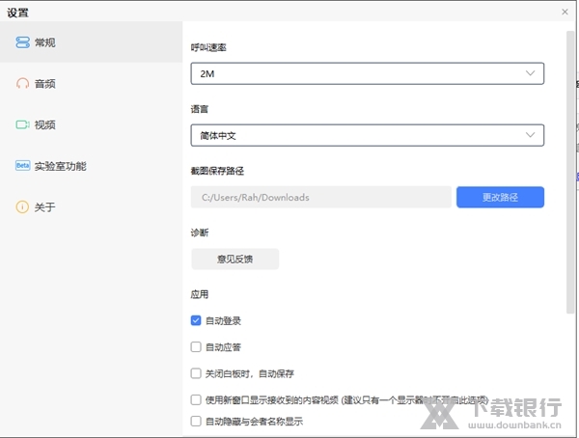This screenshot has width=579, height=438.
Task: Open the 关于 tab
Action: (x=92, y=206)
